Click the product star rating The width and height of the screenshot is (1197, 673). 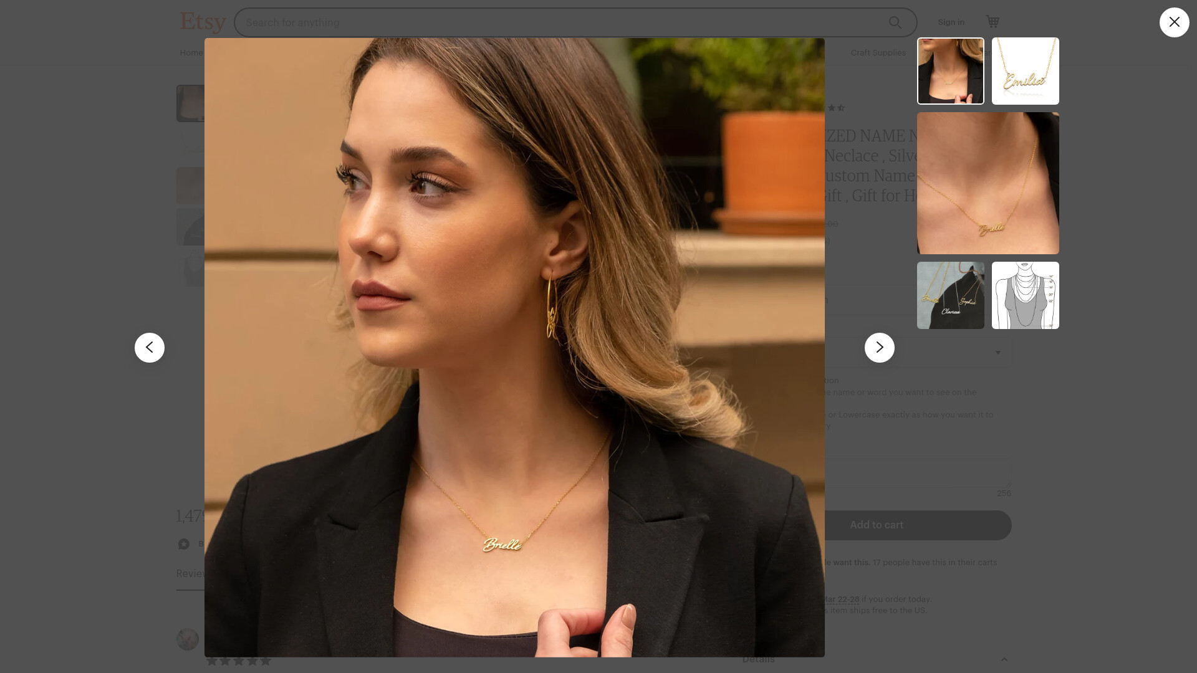(x=835, y=108)
